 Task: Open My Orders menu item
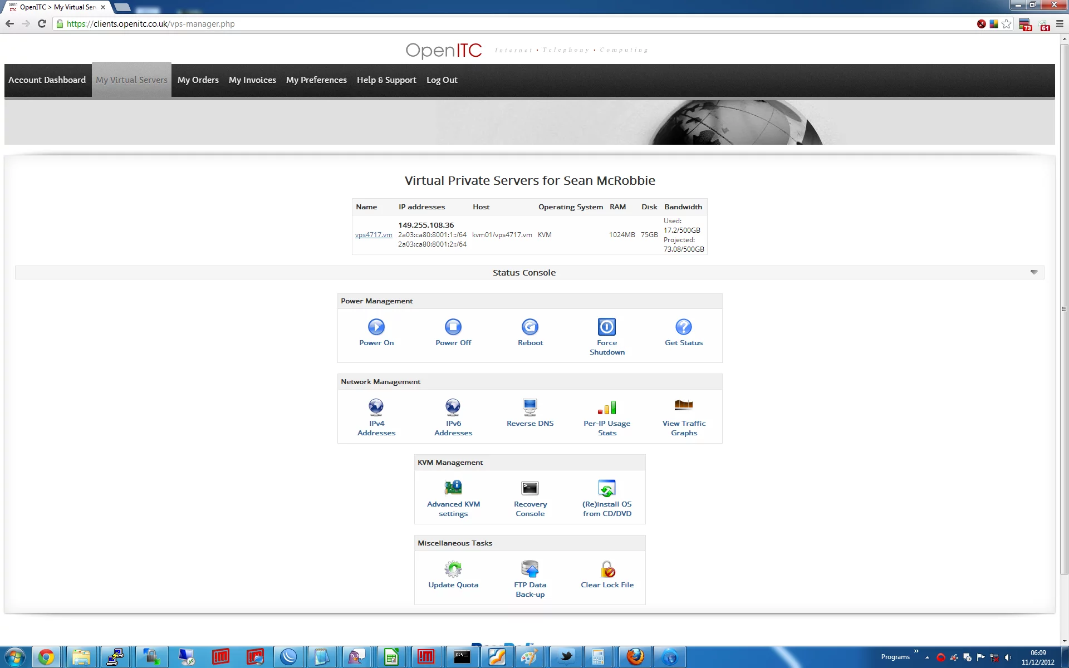pos(198,80)
